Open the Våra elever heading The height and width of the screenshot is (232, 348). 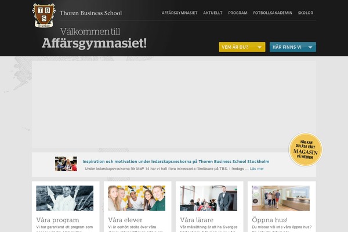(x=125, y=220)
